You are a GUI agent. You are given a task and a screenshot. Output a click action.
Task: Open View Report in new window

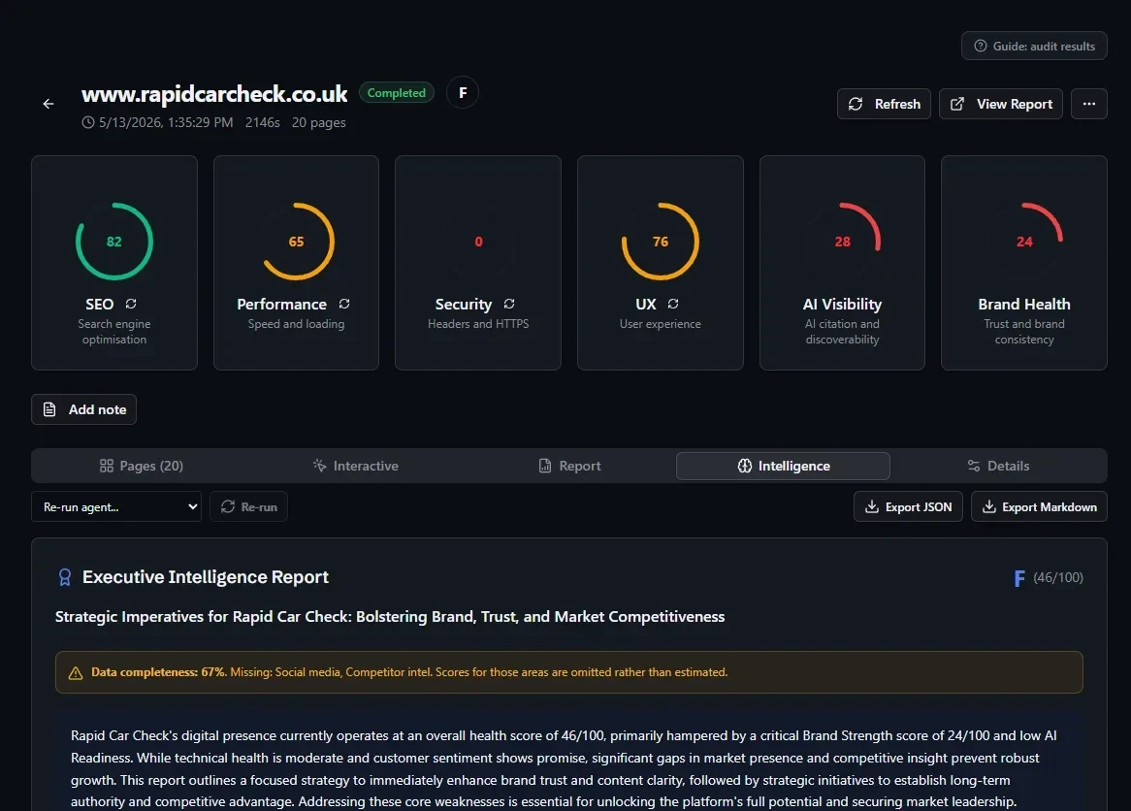1000,104
